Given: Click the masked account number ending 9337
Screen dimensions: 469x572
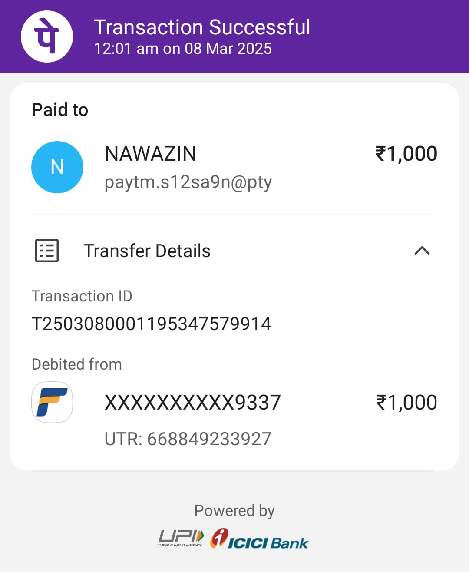Looking at the screenshot, I should 193,403.
